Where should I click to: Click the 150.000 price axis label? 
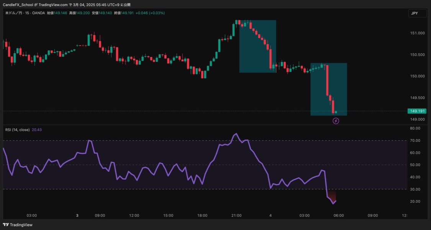pyautogui.click(x=417, y=76)
